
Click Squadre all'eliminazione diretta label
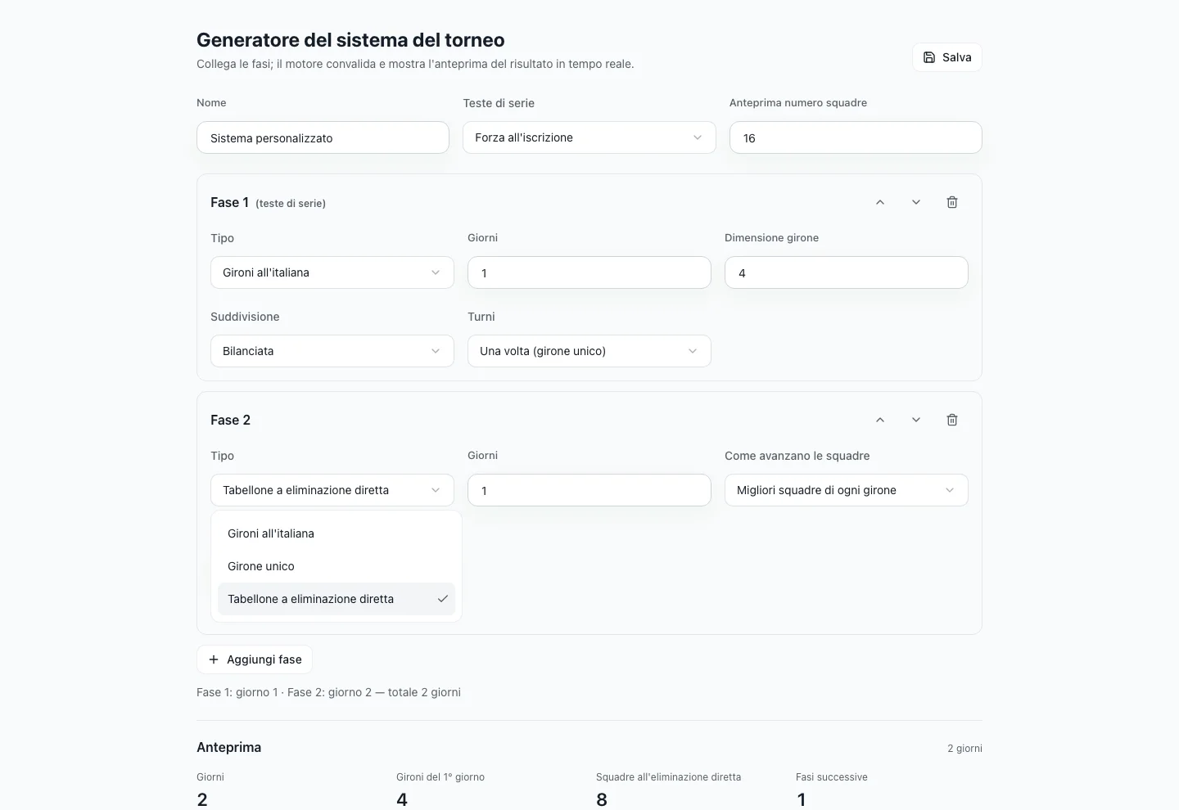pos(668,777)
